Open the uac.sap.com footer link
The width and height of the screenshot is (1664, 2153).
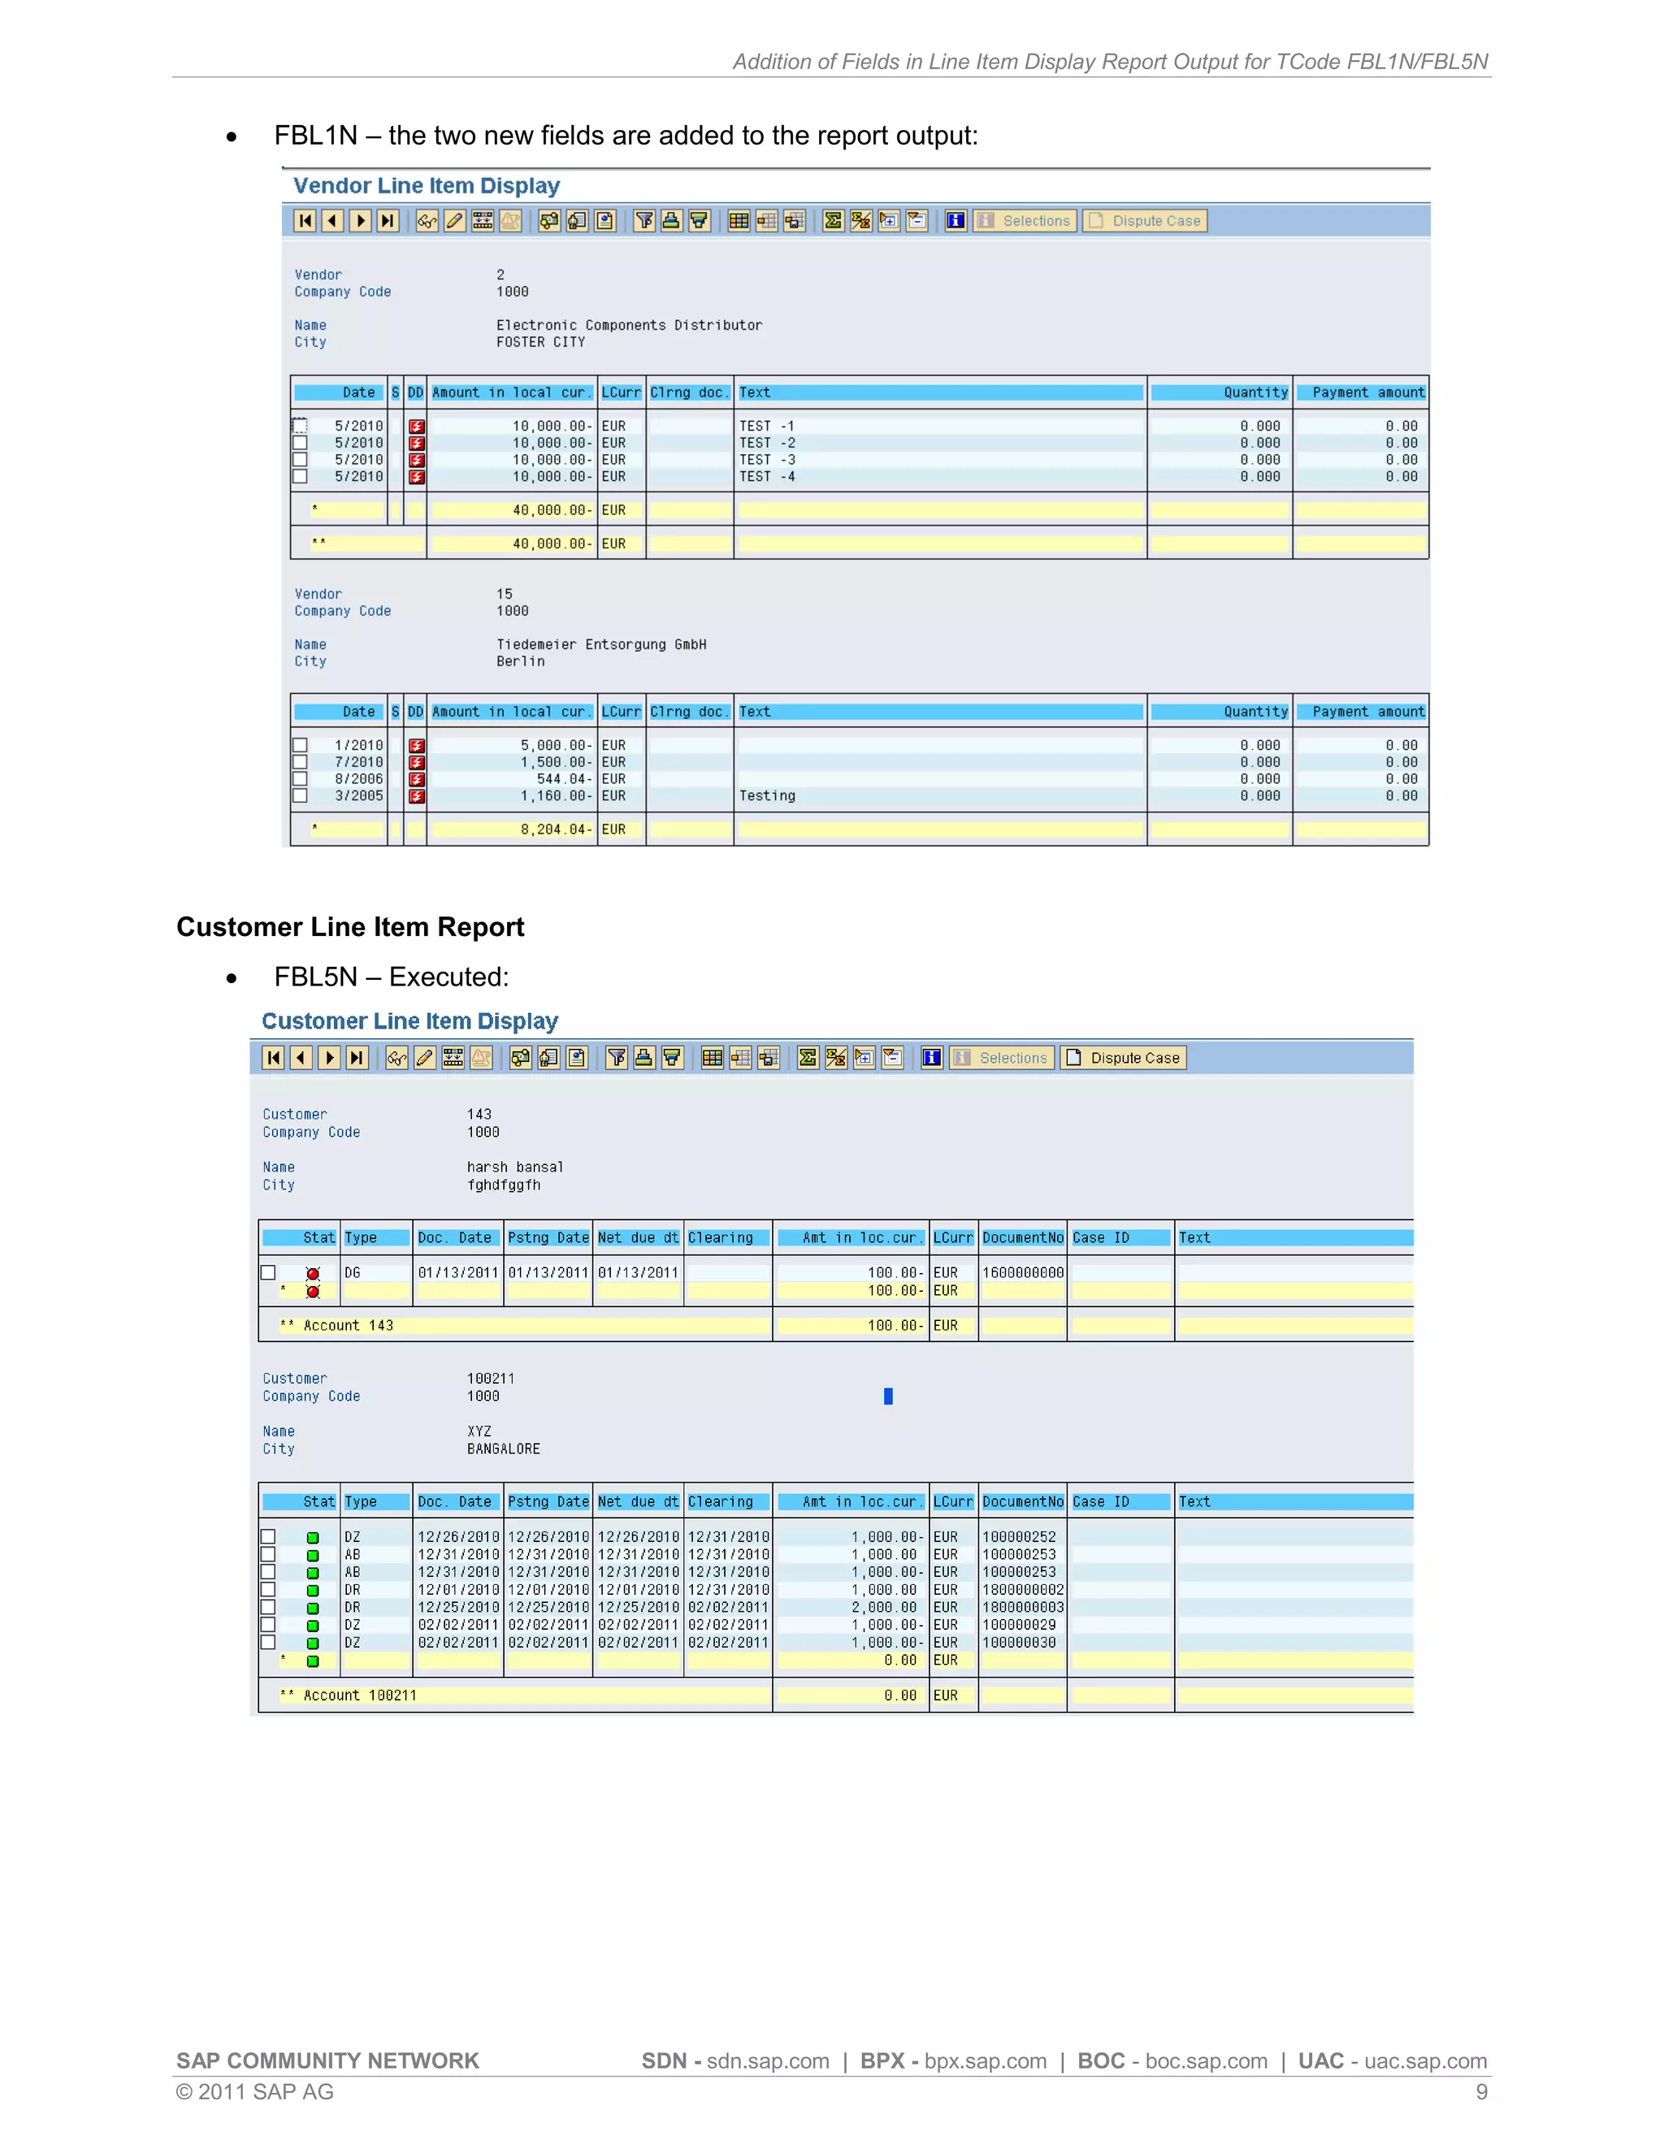1425,2061
